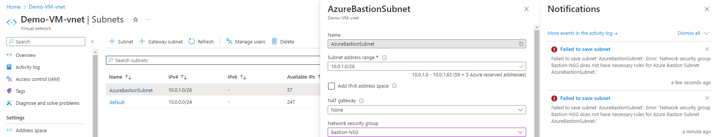Image resolution: width=720 pixels, height=137 pixels.
Task: Open Manage users
Action: coord(246,42)
